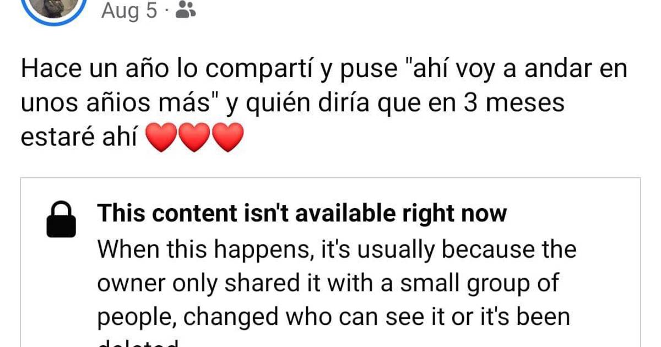Click the first red heart emoji
The width and height of the screenshot is (661, 347).
coord(160,138)
